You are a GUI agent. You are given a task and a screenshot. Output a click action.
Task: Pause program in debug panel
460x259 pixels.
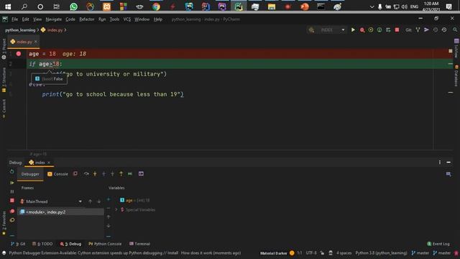pos(12,191)
